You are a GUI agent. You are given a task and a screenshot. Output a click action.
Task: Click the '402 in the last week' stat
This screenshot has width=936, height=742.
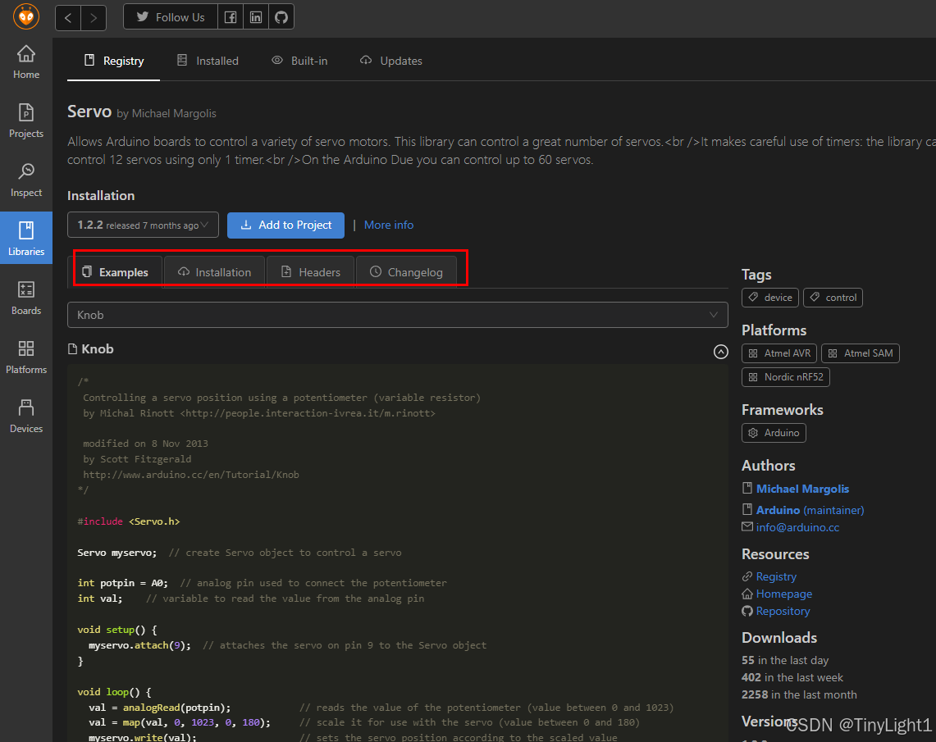[792, 677]
